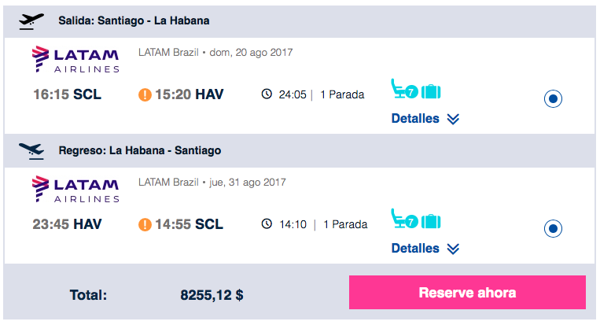Click the Reserve ahora button
This screenshot has height=325, width=600.
[x=467, y=293]
